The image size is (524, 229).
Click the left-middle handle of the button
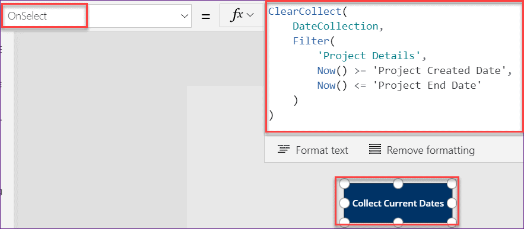[344, 203]
